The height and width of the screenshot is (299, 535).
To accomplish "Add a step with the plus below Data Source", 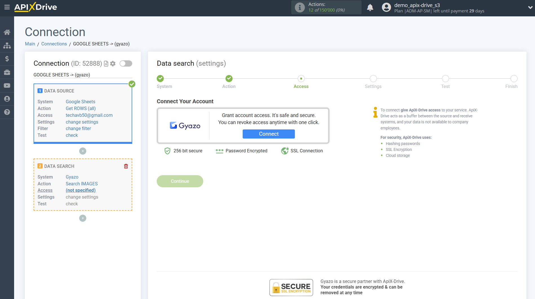I will (83, 151).
